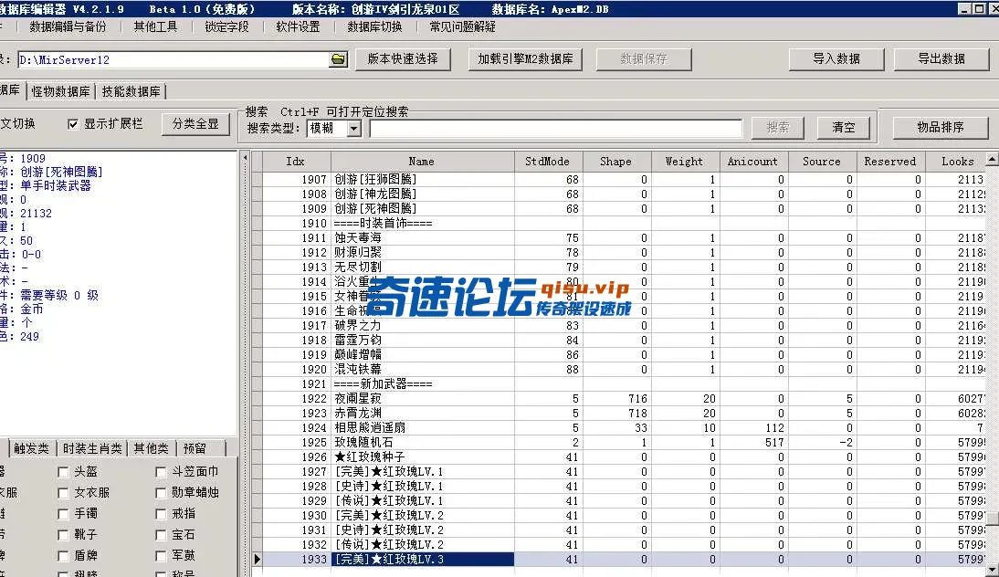The height and width of the screenshot is (577, 999).
Task: Check the 戒指 category checkbox
Action: [x=161, y=514]
